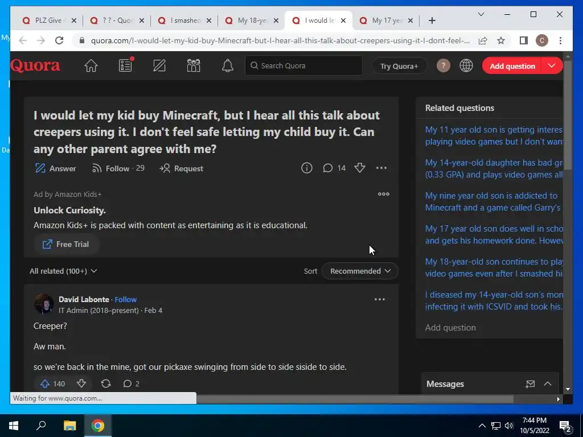Go back in Chrome
This screenshot has width=583, height=437.
click(x=23, y=40)
